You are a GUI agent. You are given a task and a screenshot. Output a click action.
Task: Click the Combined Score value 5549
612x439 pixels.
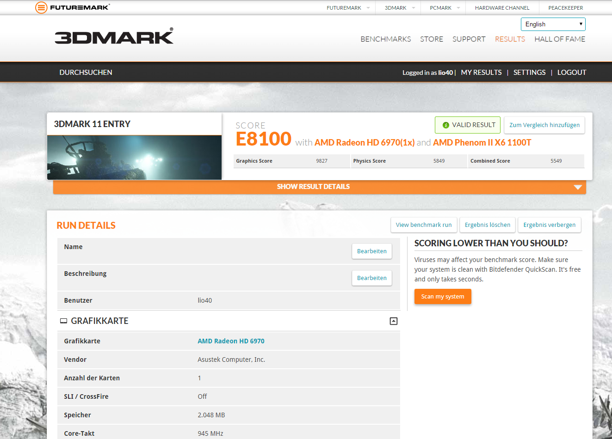coord(556,161)
